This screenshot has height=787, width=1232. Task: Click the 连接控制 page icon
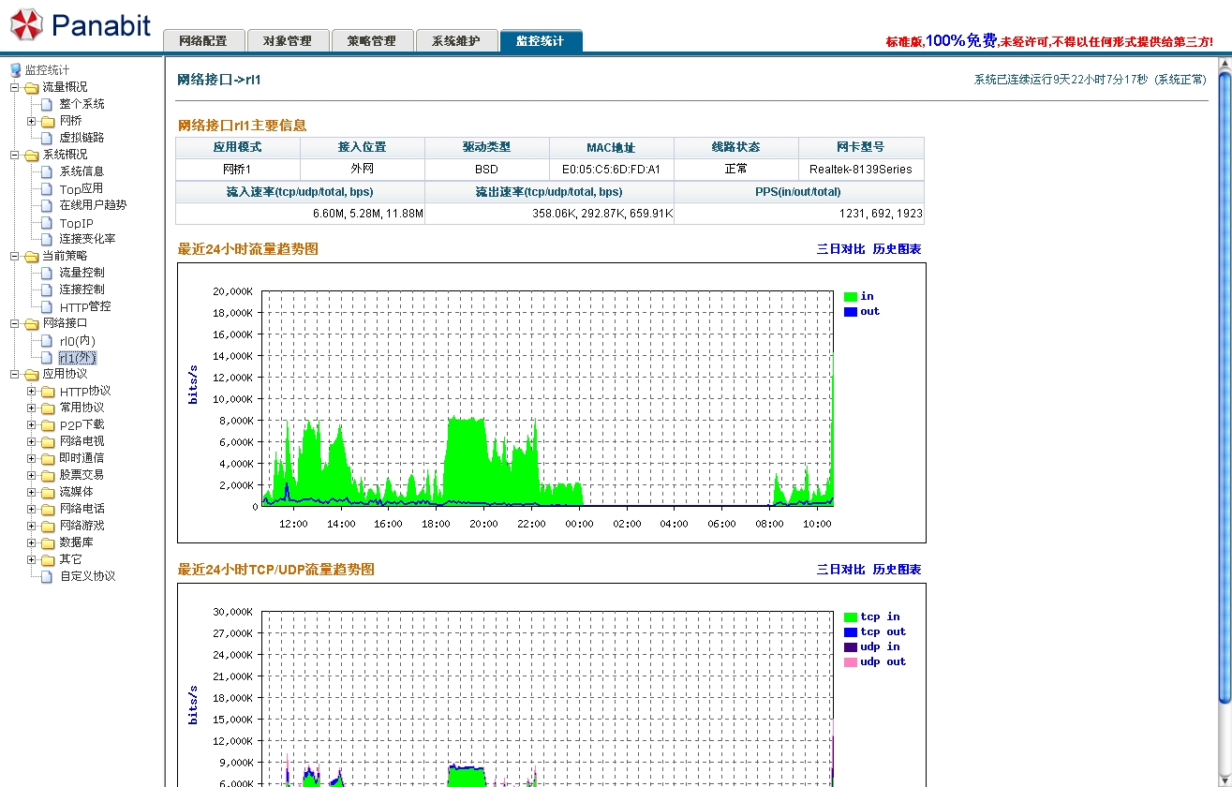47,290
